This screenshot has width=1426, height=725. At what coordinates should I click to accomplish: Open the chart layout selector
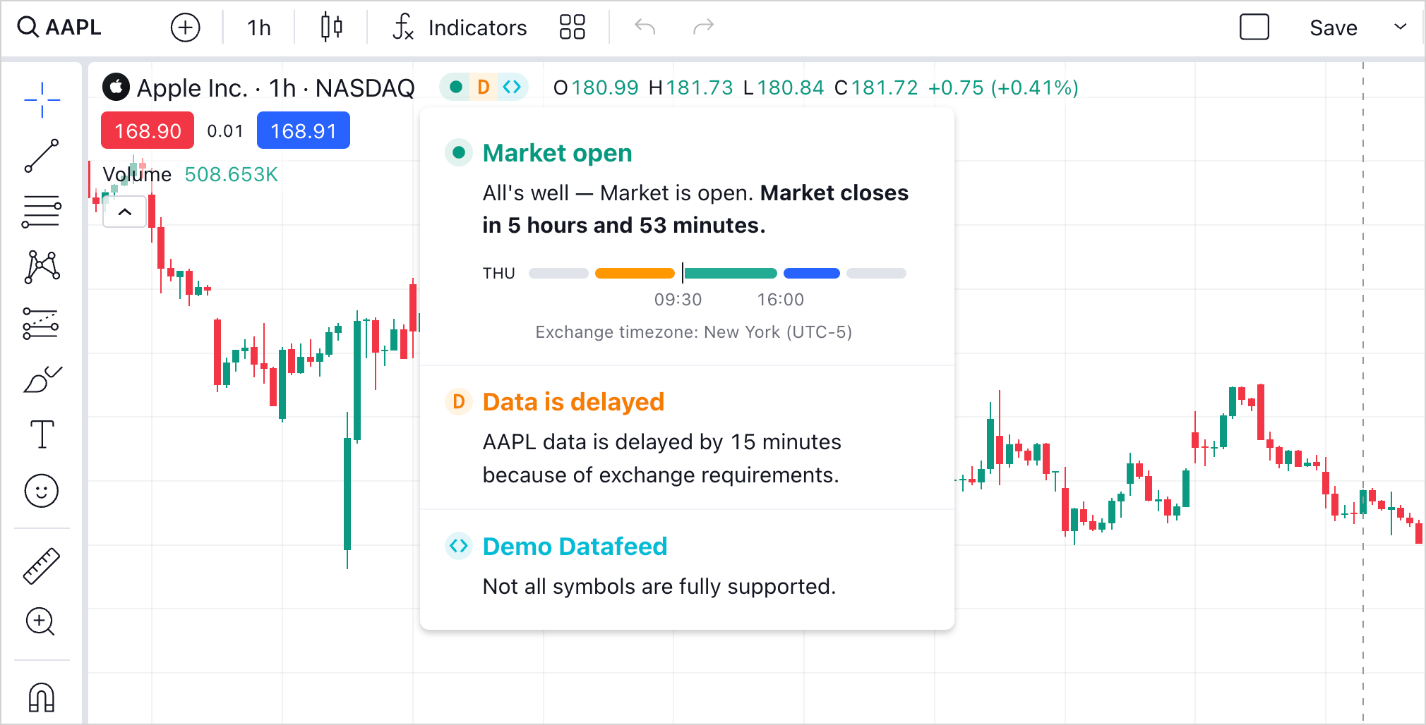[x=572, y=28]
